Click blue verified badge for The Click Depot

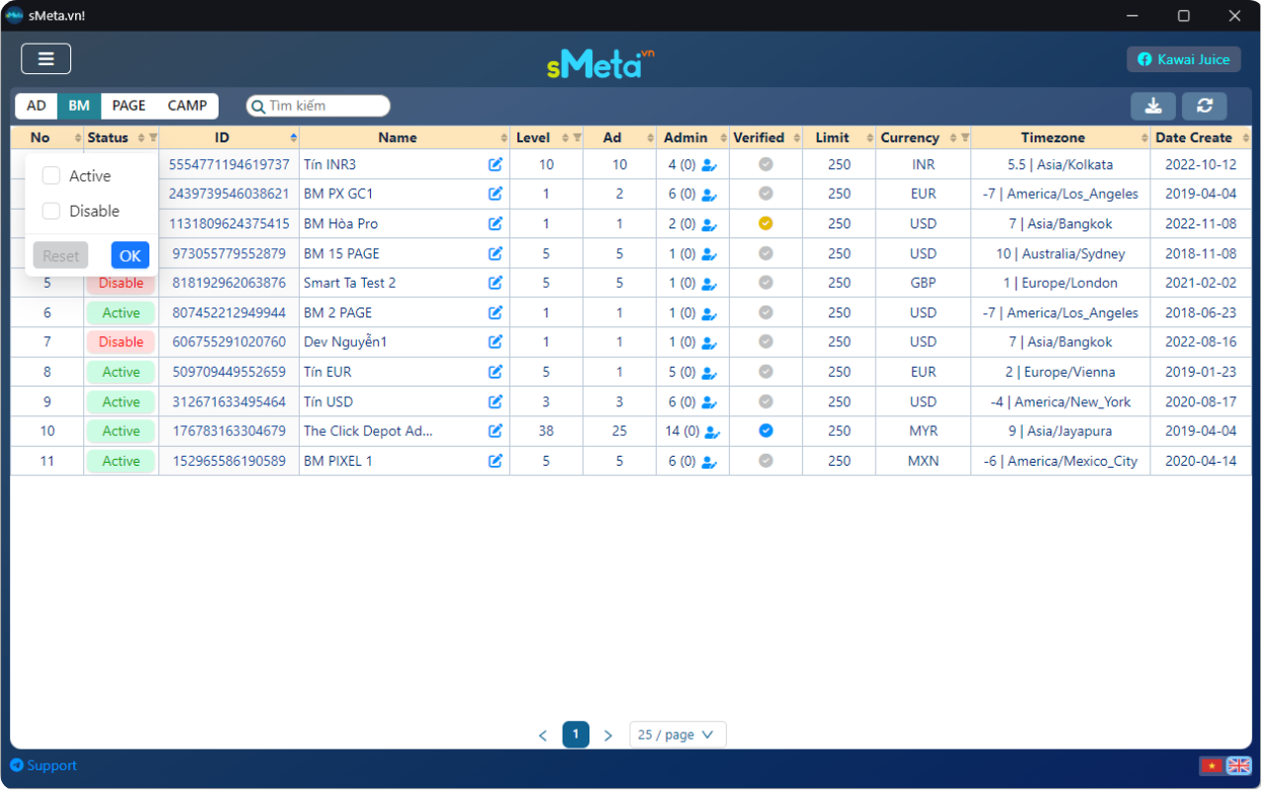[766, 431]
